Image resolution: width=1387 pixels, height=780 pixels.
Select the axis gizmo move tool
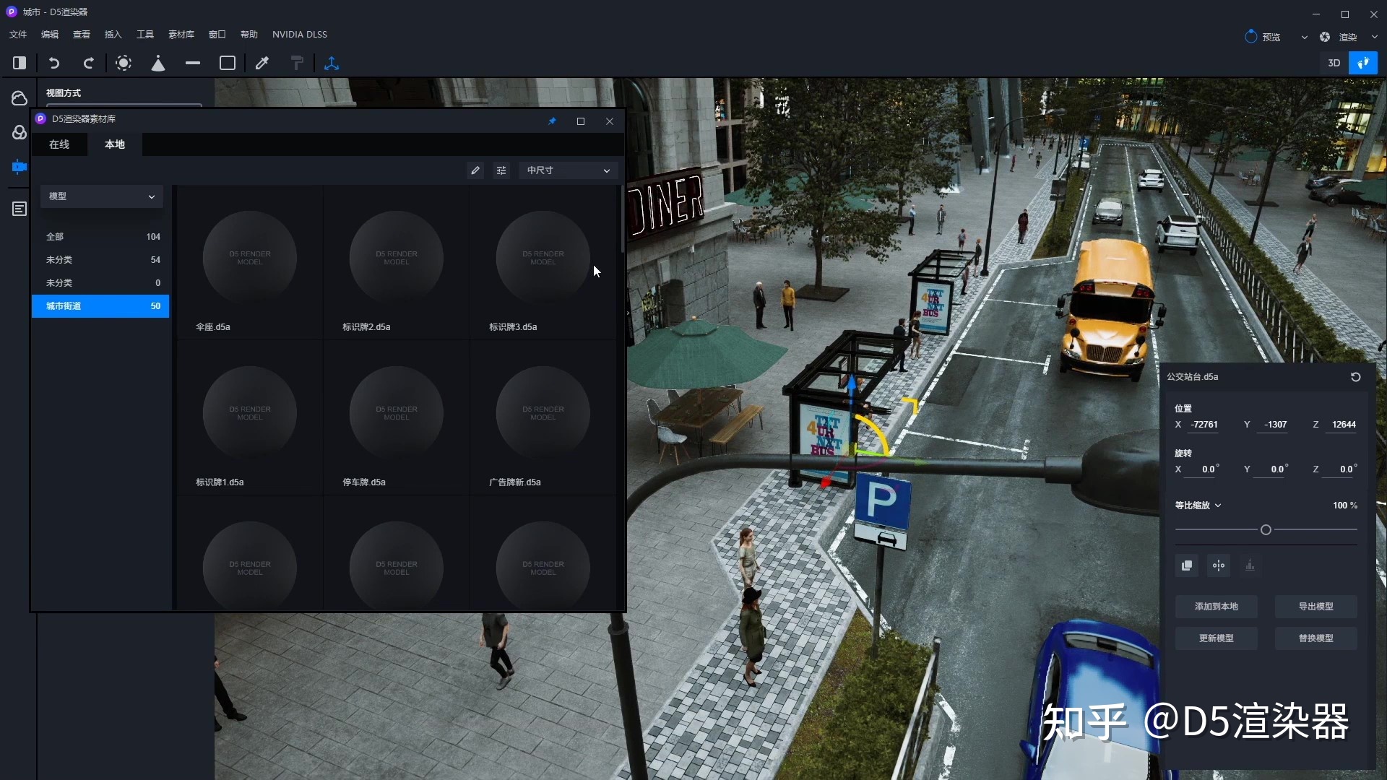coord(332,64)
